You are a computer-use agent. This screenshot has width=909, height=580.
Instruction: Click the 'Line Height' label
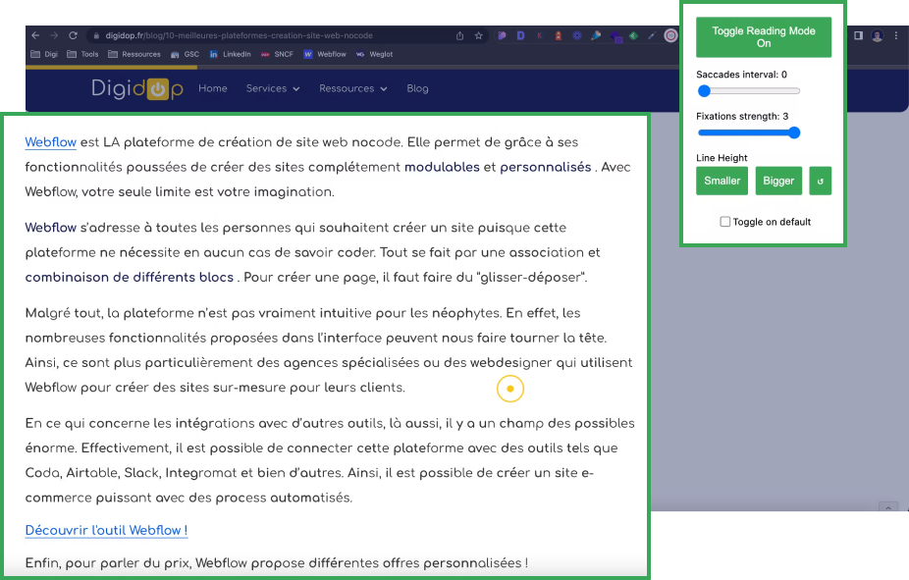pyautogui.click(x=722, y=158)
